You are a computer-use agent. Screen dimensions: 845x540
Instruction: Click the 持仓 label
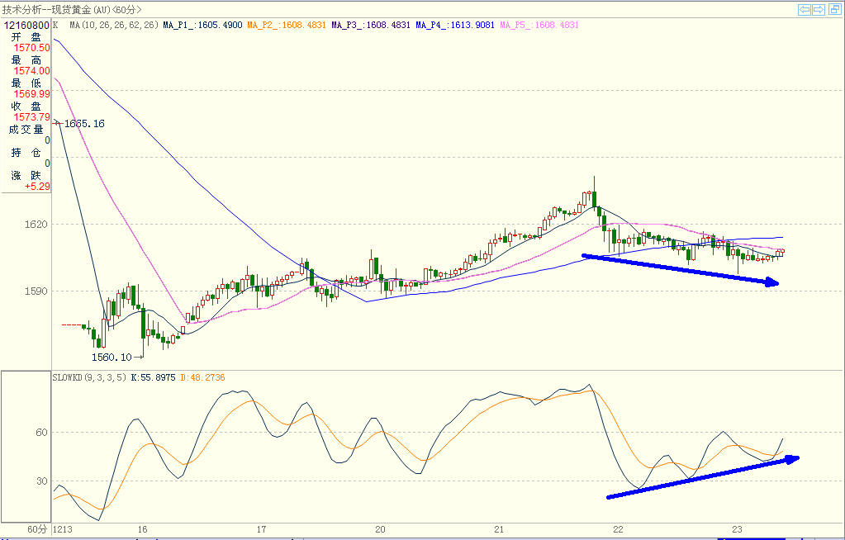26,153
